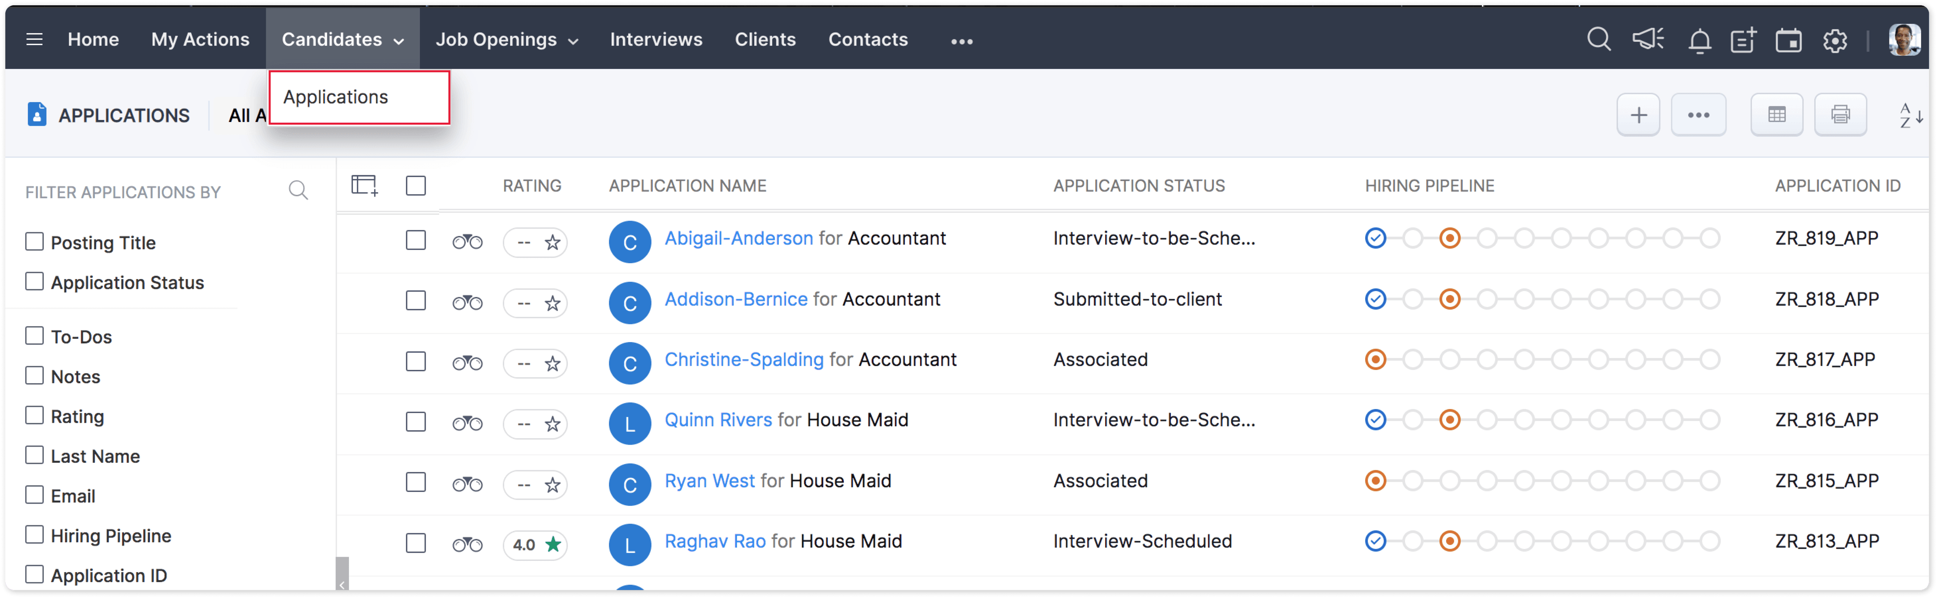Open the A-Z sort options
The width and height of the screenshot is (1937, 598).
[x=1910, y=116]
